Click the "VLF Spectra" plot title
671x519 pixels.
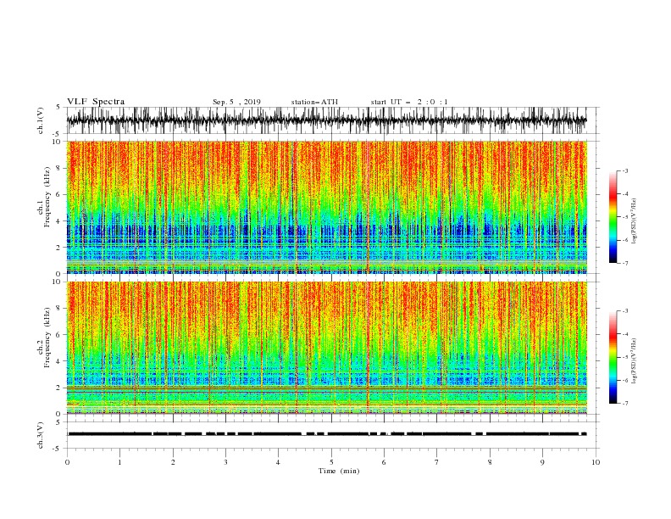point(96,102)
